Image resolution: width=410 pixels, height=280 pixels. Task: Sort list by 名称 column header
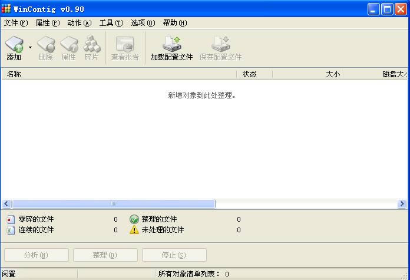(x=118, y=74)
